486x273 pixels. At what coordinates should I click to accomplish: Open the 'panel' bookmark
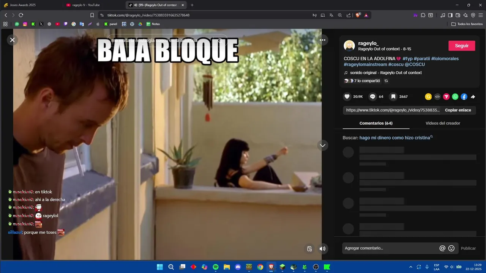click(x=110, y=24)
